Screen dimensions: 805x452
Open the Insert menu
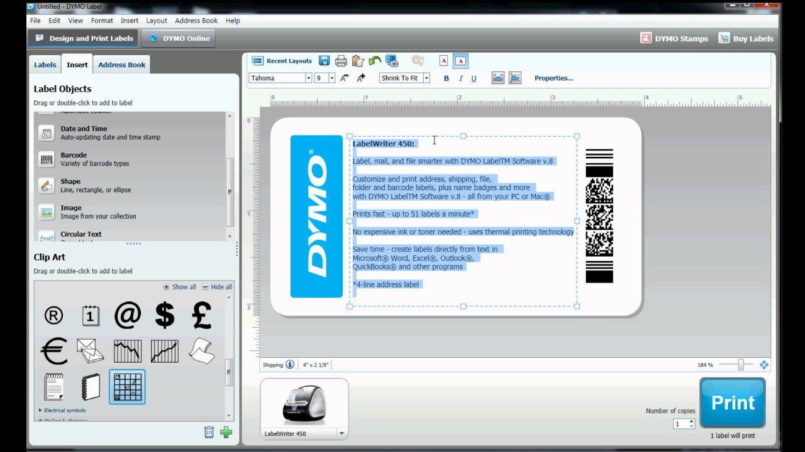[x=130, y=21]
